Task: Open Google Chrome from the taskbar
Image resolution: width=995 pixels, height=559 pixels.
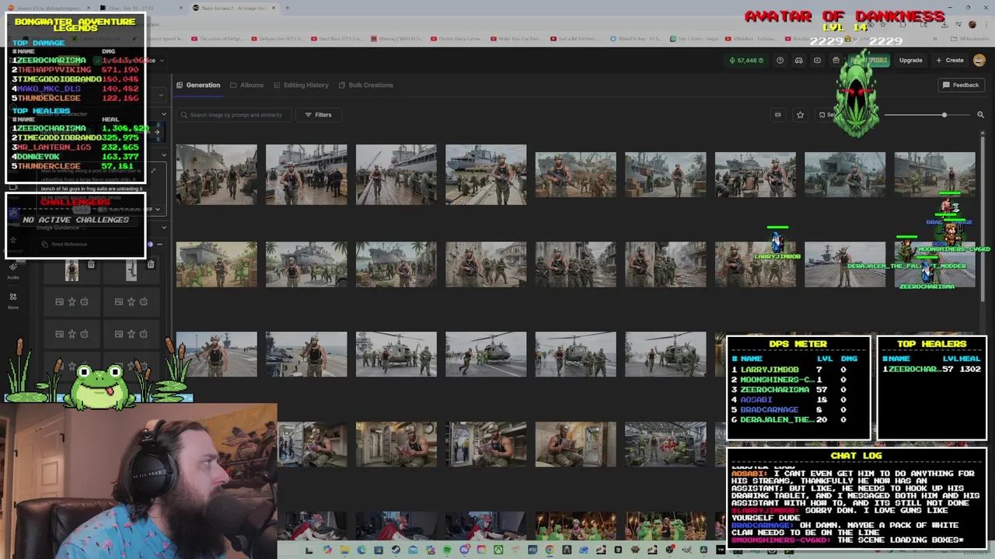Action: pos(550,550)
